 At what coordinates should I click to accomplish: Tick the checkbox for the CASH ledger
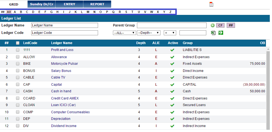pos(18,91)
